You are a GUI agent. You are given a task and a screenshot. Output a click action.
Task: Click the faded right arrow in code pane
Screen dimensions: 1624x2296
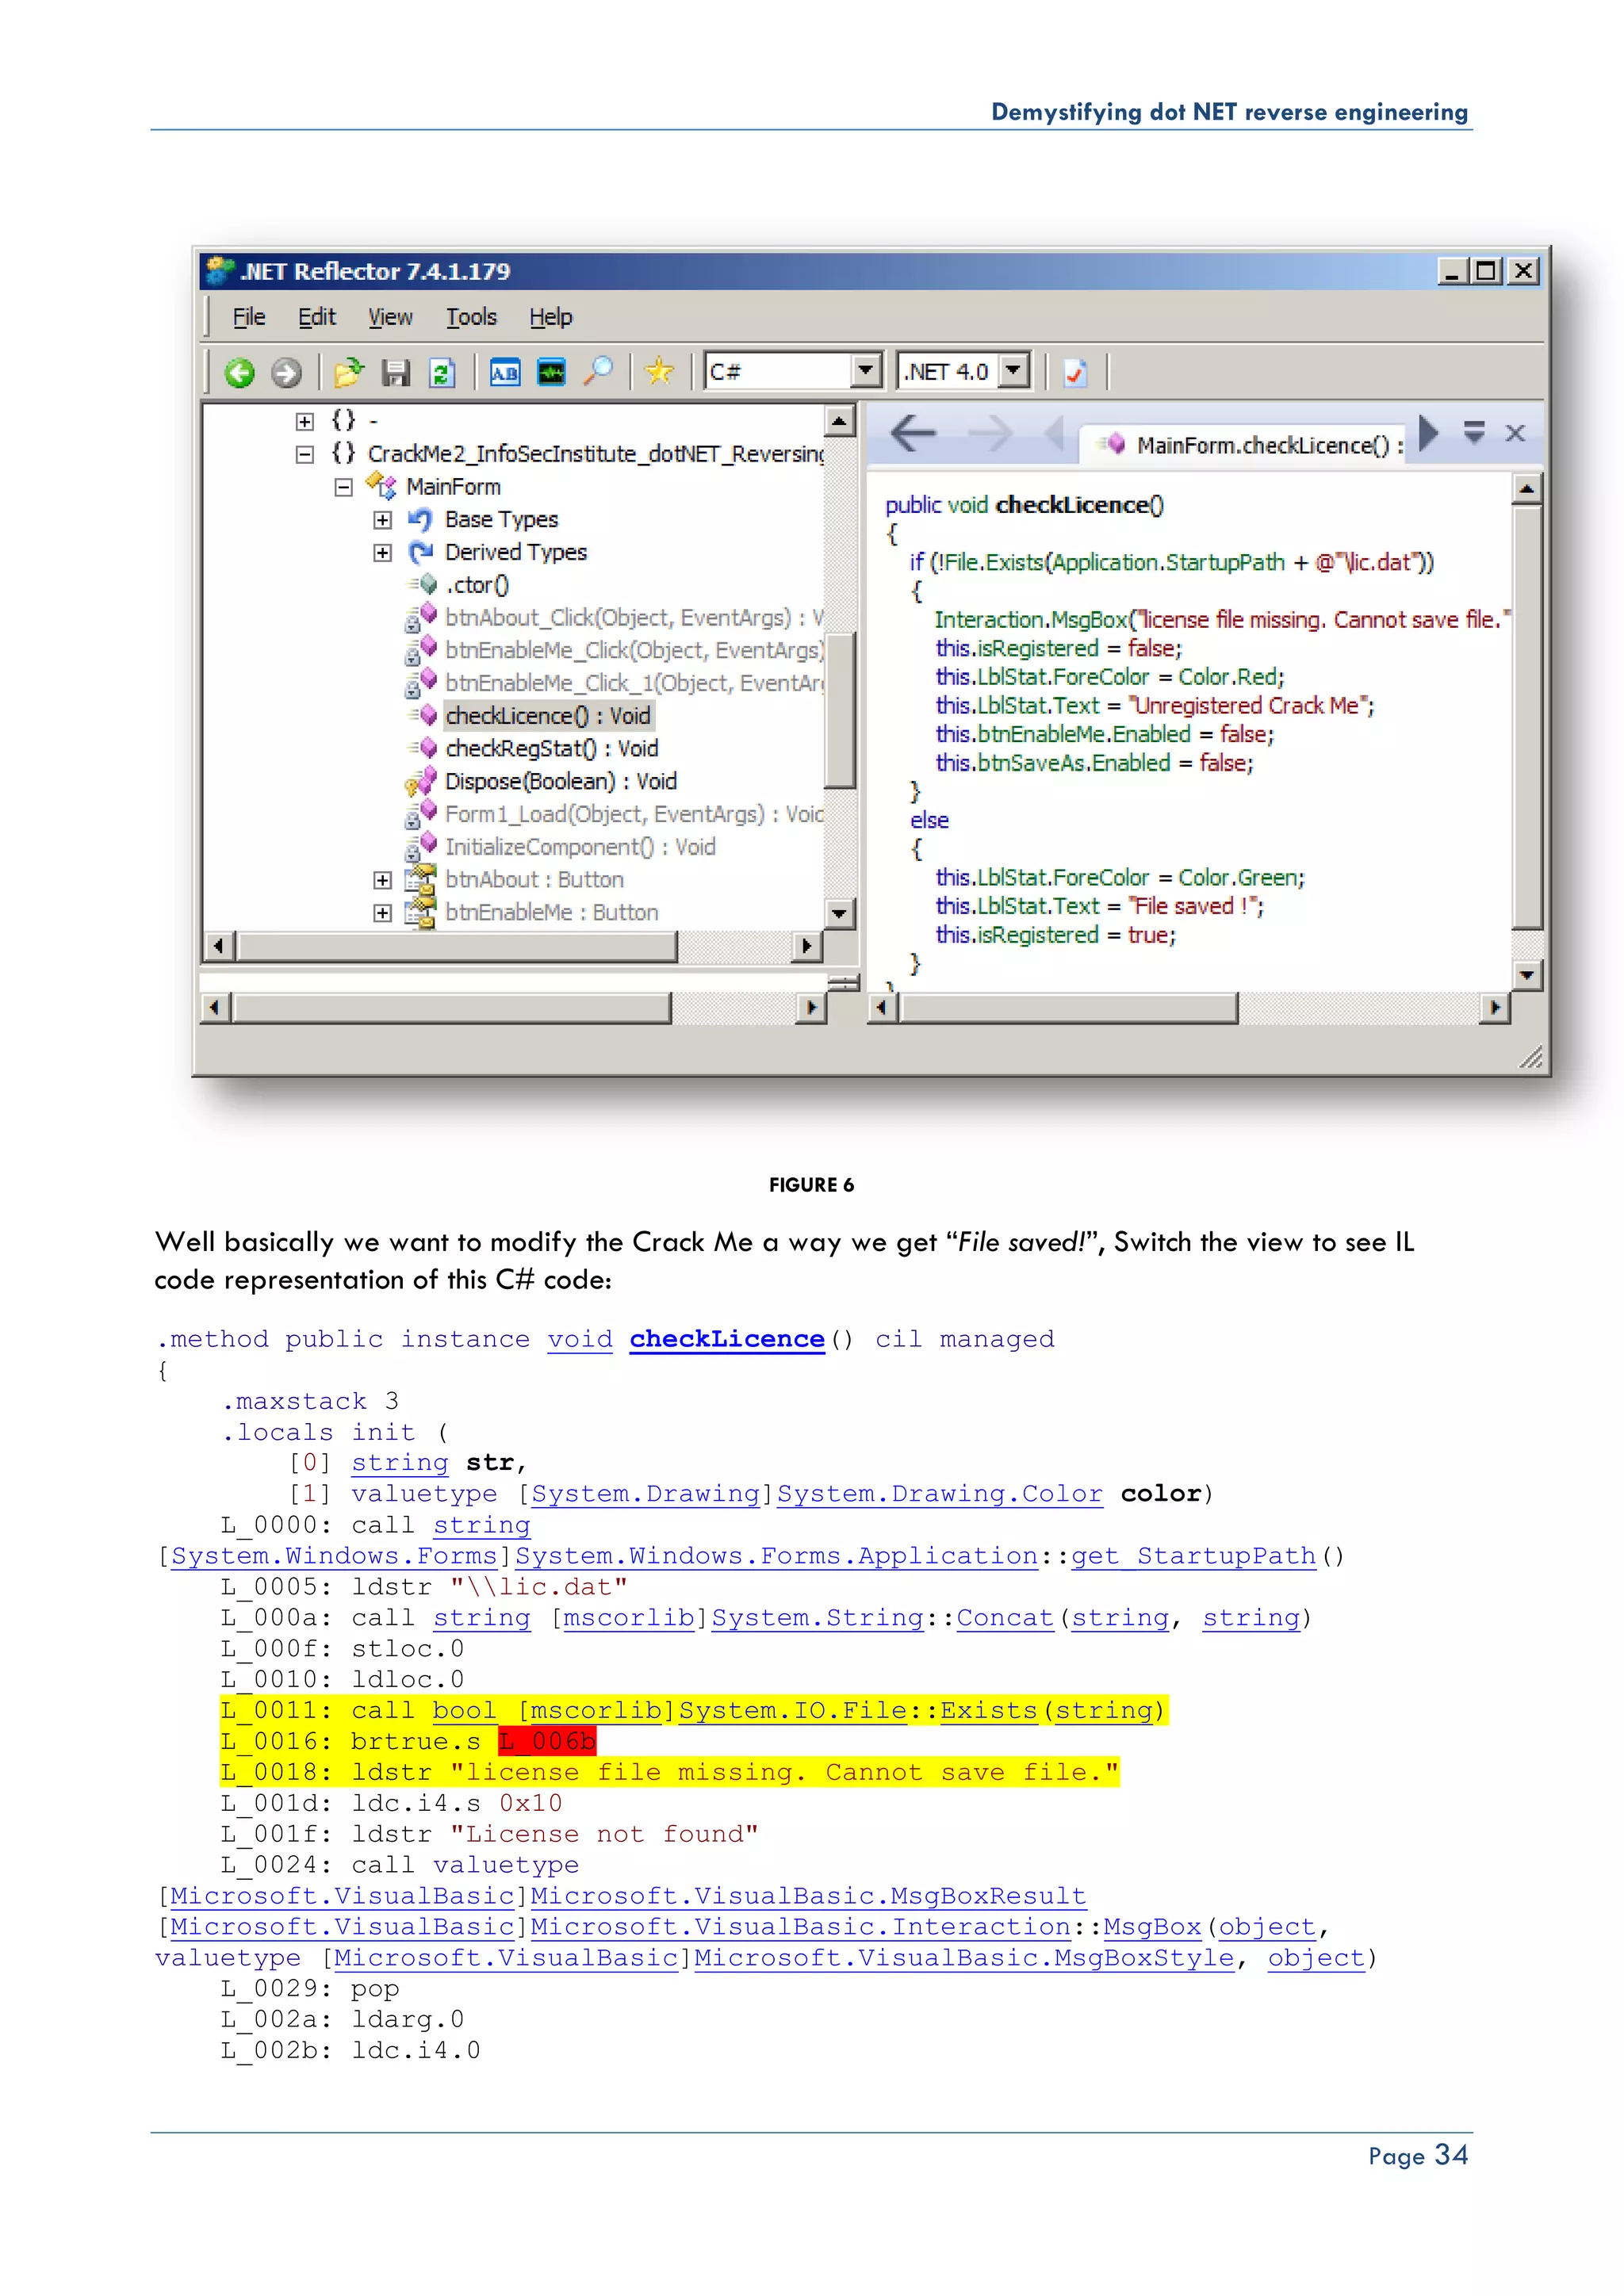[992, 433]
